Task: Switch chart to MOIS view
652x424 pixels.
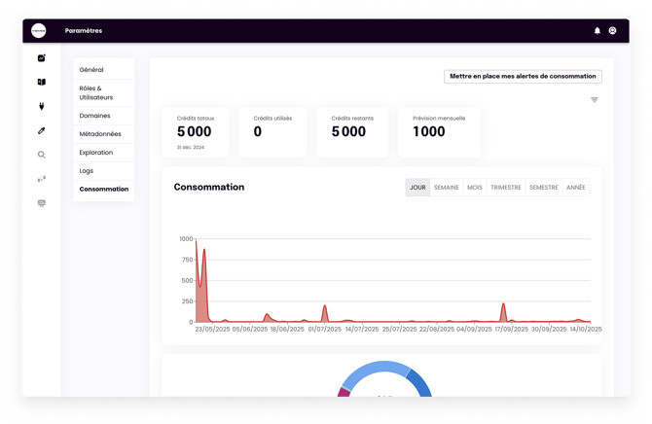Action: point(475,188)
